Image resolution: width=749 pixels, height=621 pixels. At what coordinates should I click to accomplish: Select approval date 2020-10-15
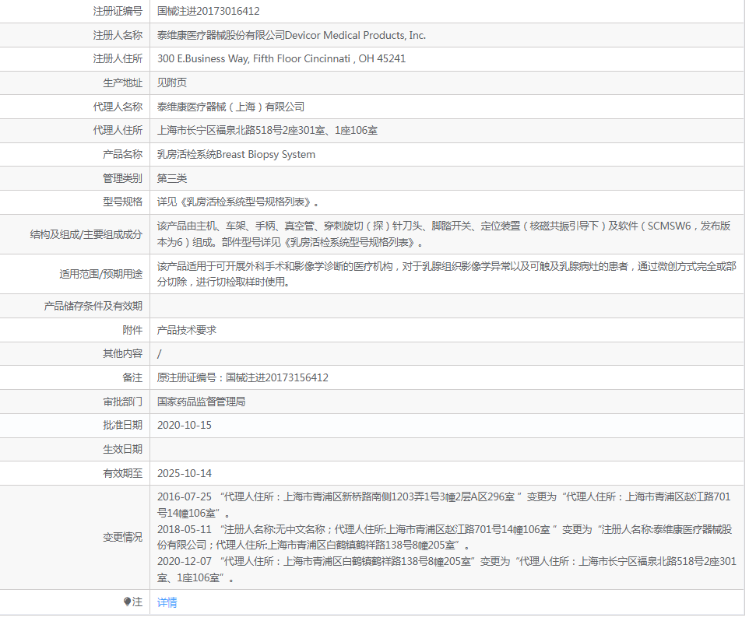pyautogui.click(x=185, y=426)
